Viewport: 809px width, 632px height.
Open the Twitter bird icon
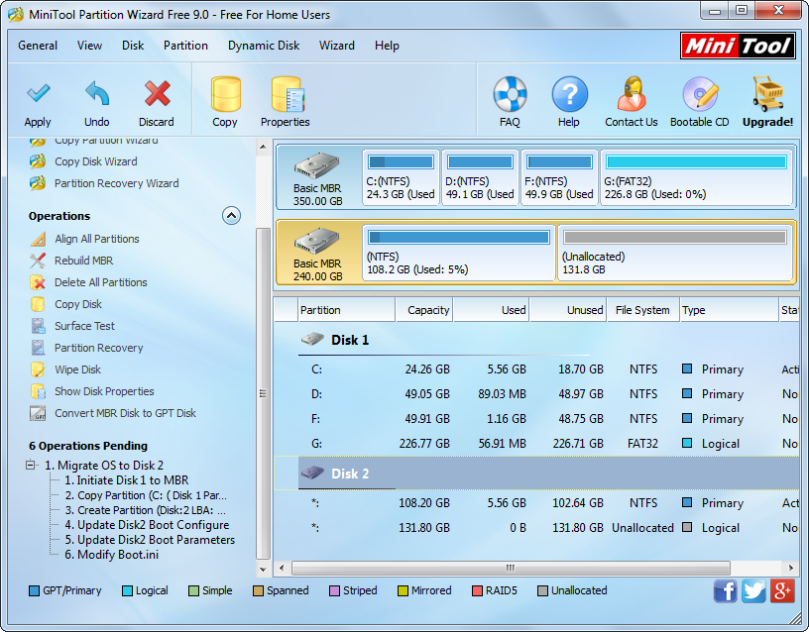click(x=753, y=590)
